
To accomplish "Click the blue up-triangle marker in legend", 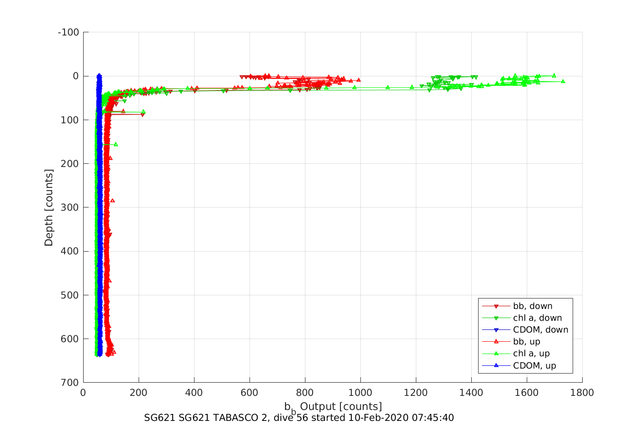I will [x=496, y=365].
